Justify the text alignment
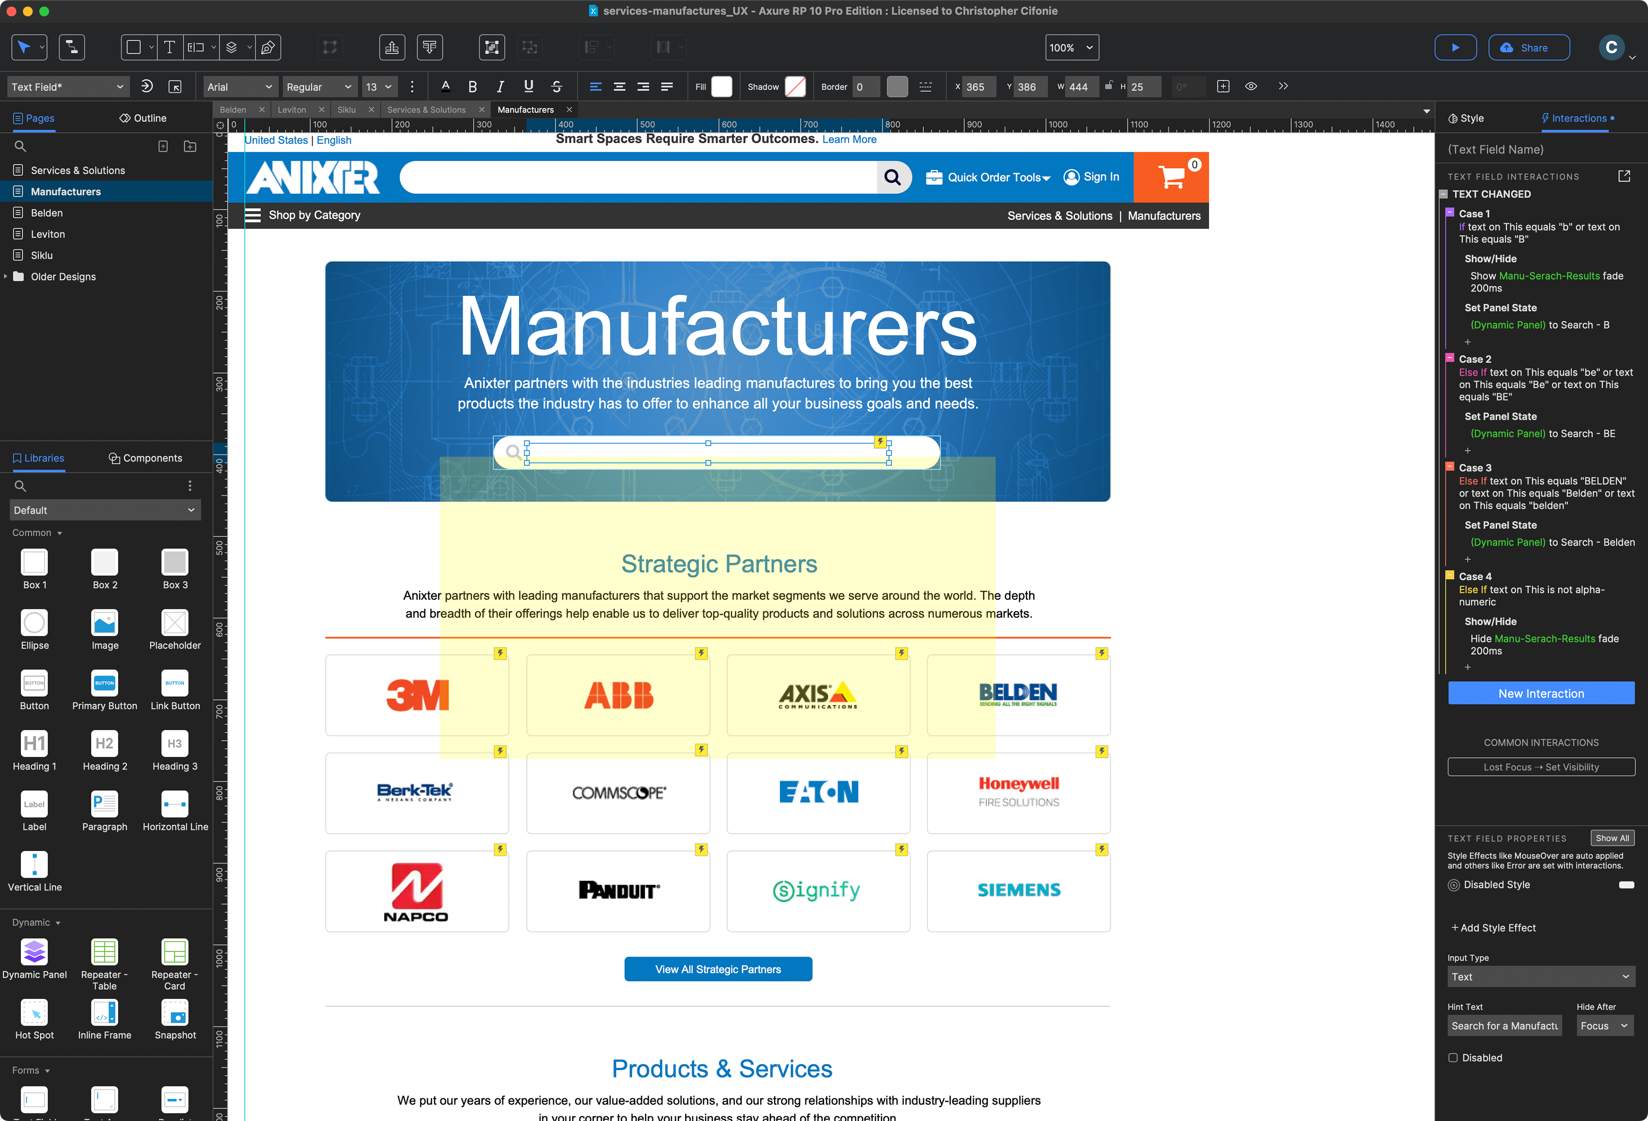1648x1121 pixels. click(x=666, y=87)
